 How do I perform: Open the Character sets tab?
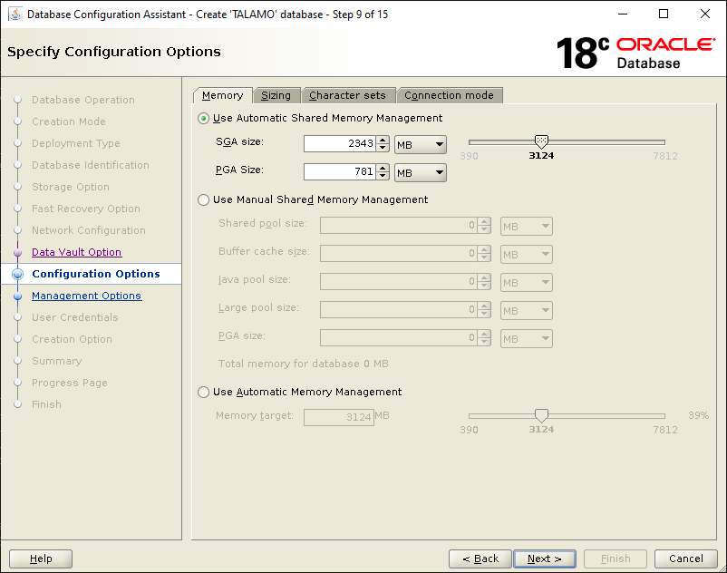(348, 95)
